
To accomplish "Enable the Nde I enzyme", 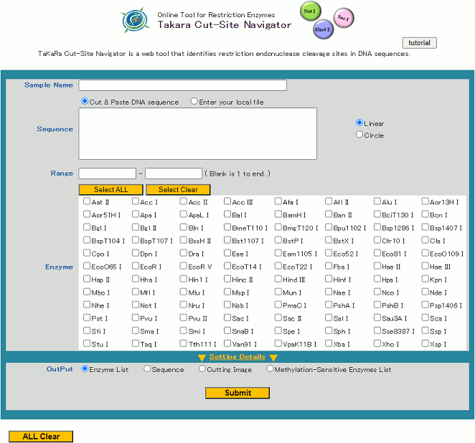I will (425, 292).
